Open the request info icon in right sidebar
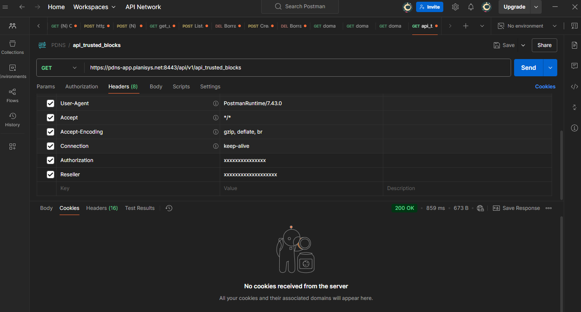 pyautogui.click(x=574, y=128)
